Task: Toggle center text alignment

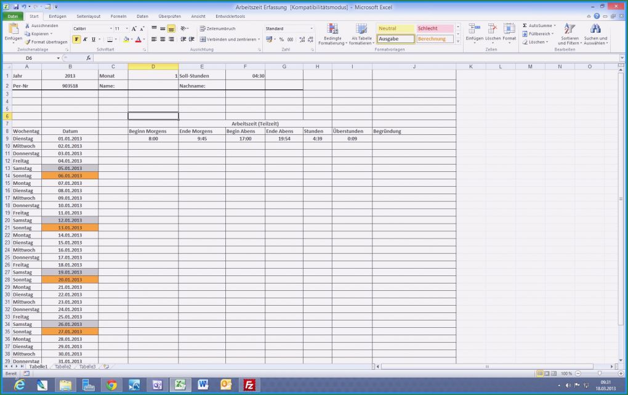Action: (163, 39)
